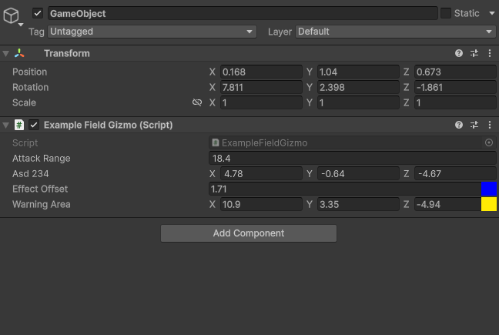Click the Rotation Y field 2.398
The width and height of the screenshot is (499, 335).
(358, 87)
